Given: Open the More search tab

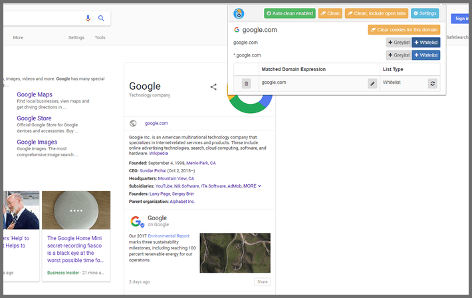Looking at the screenshot, I should coord(18,38).
